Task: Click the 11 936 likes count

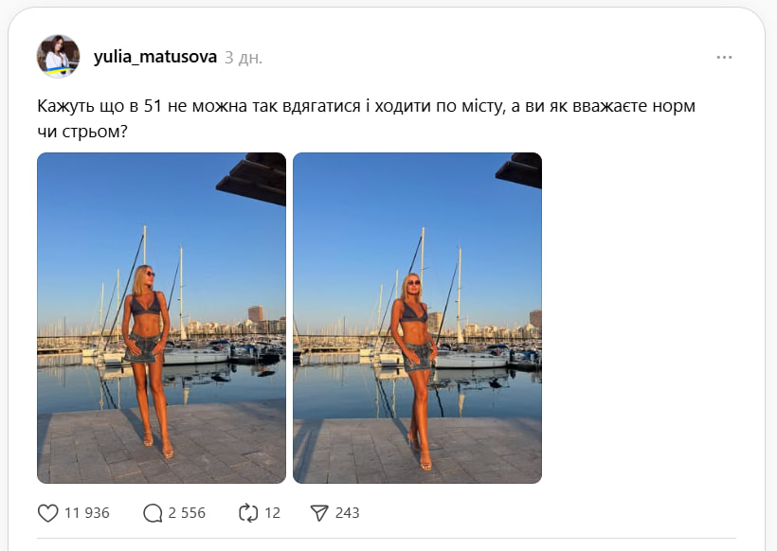Action: [x=87, y=513]
